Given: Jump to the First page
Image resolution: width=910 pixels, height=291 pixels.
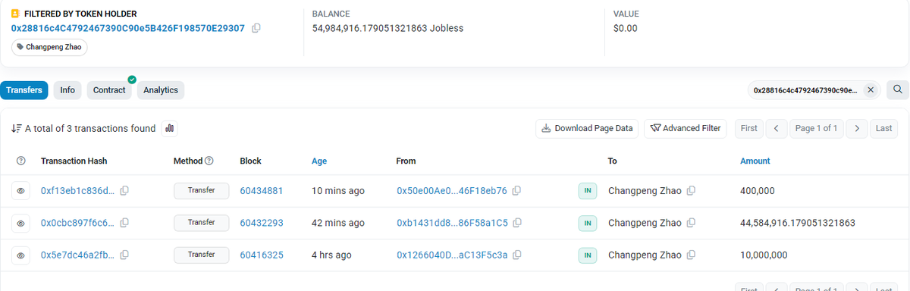Looking at the screenshot, I should click(748, 128).
